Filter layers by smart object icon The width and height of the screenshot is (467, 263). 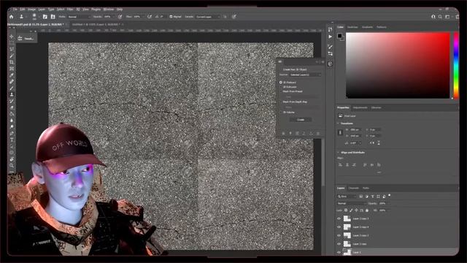point(384,197)
